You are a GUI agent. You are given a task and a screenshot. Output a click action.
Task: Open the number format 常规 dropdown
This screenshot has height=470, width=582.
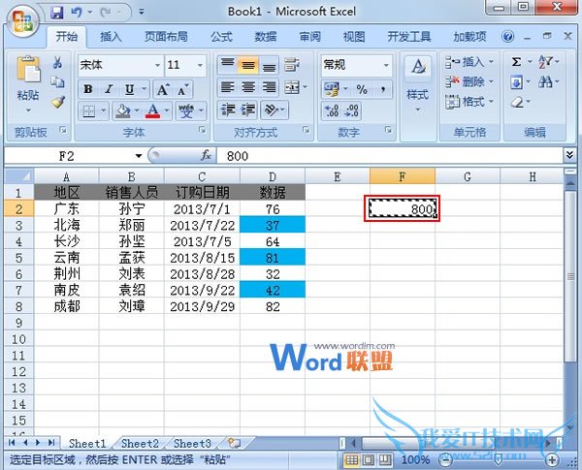pos(386,65)
